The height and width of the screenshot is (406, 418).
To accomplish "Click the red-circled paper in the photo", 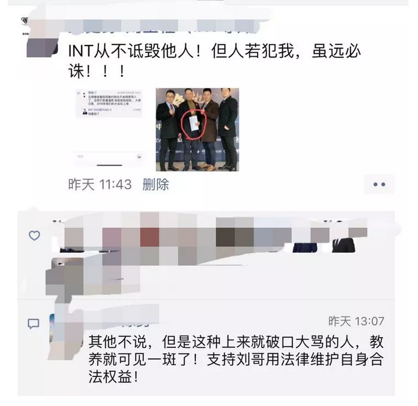I will [x=194, y=123].
